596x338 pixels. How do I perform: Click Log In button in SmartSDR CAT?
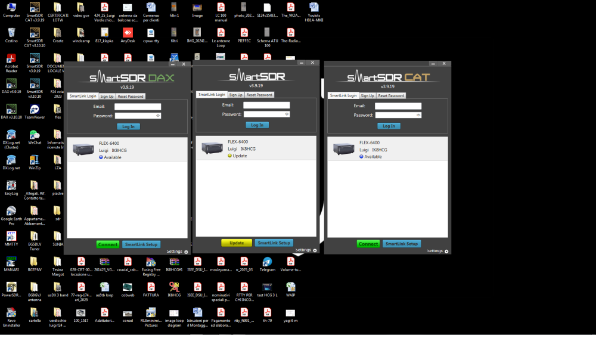tap(389, 126)
